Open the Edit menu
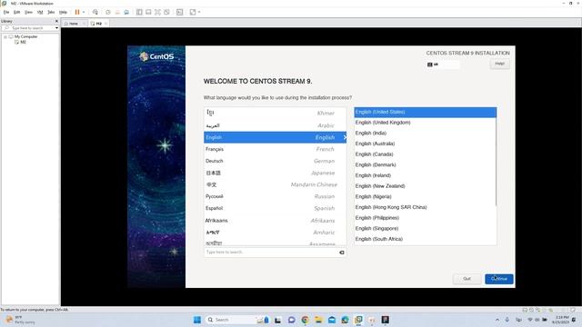582x327 pixels. (16, 12)
